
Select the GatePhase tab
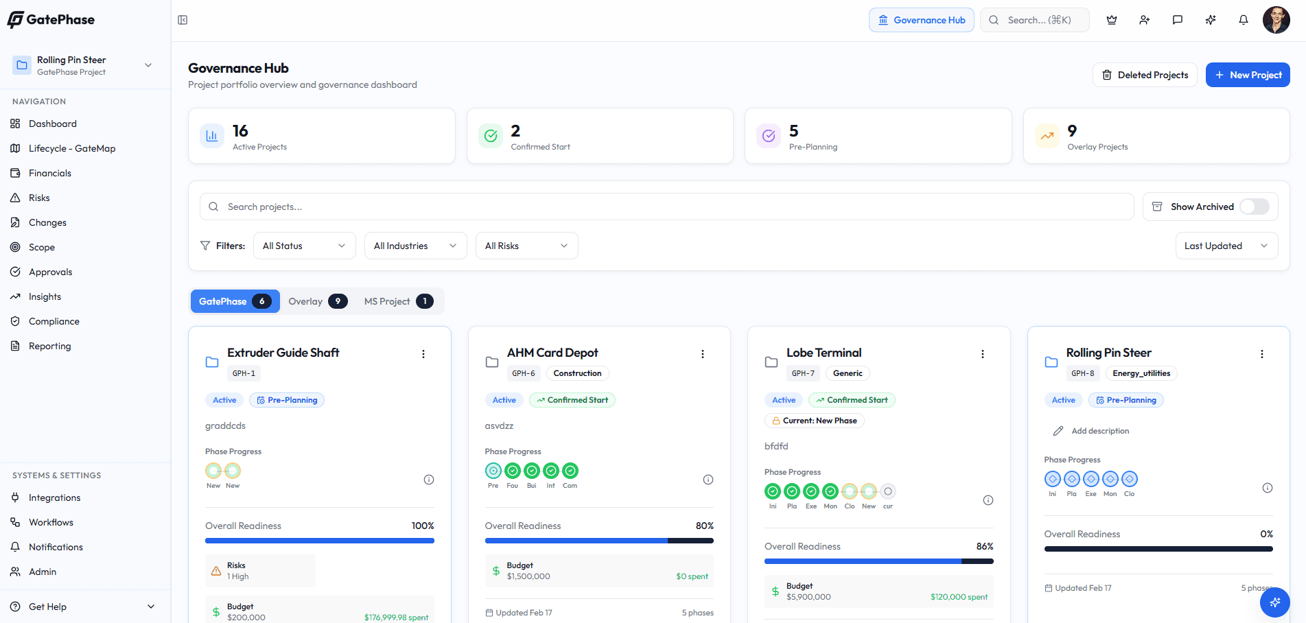235,301
